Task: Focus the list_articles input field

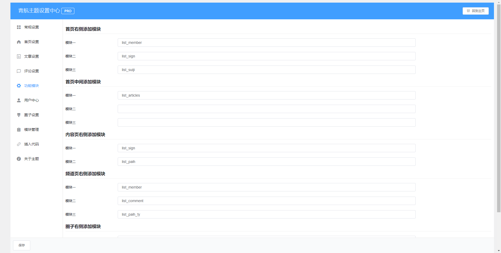Action: 266,95
